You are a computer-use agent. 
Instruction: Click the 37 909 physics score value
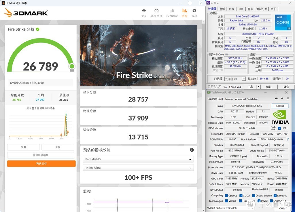[138, 118]
